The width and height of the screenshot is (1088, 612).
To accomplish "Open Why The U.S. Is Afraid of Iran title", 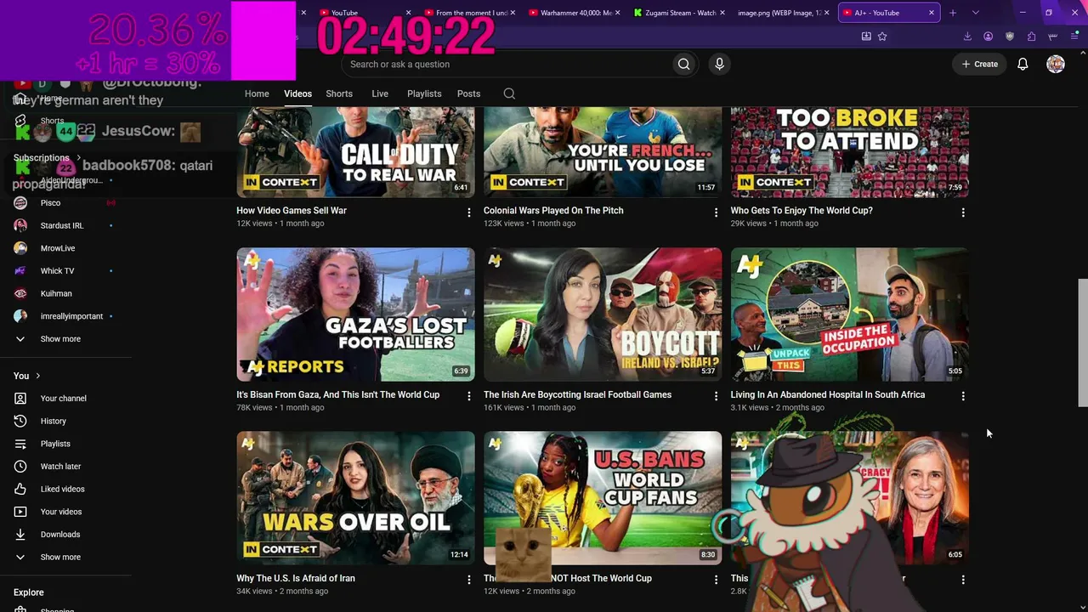I will point(296,578).
